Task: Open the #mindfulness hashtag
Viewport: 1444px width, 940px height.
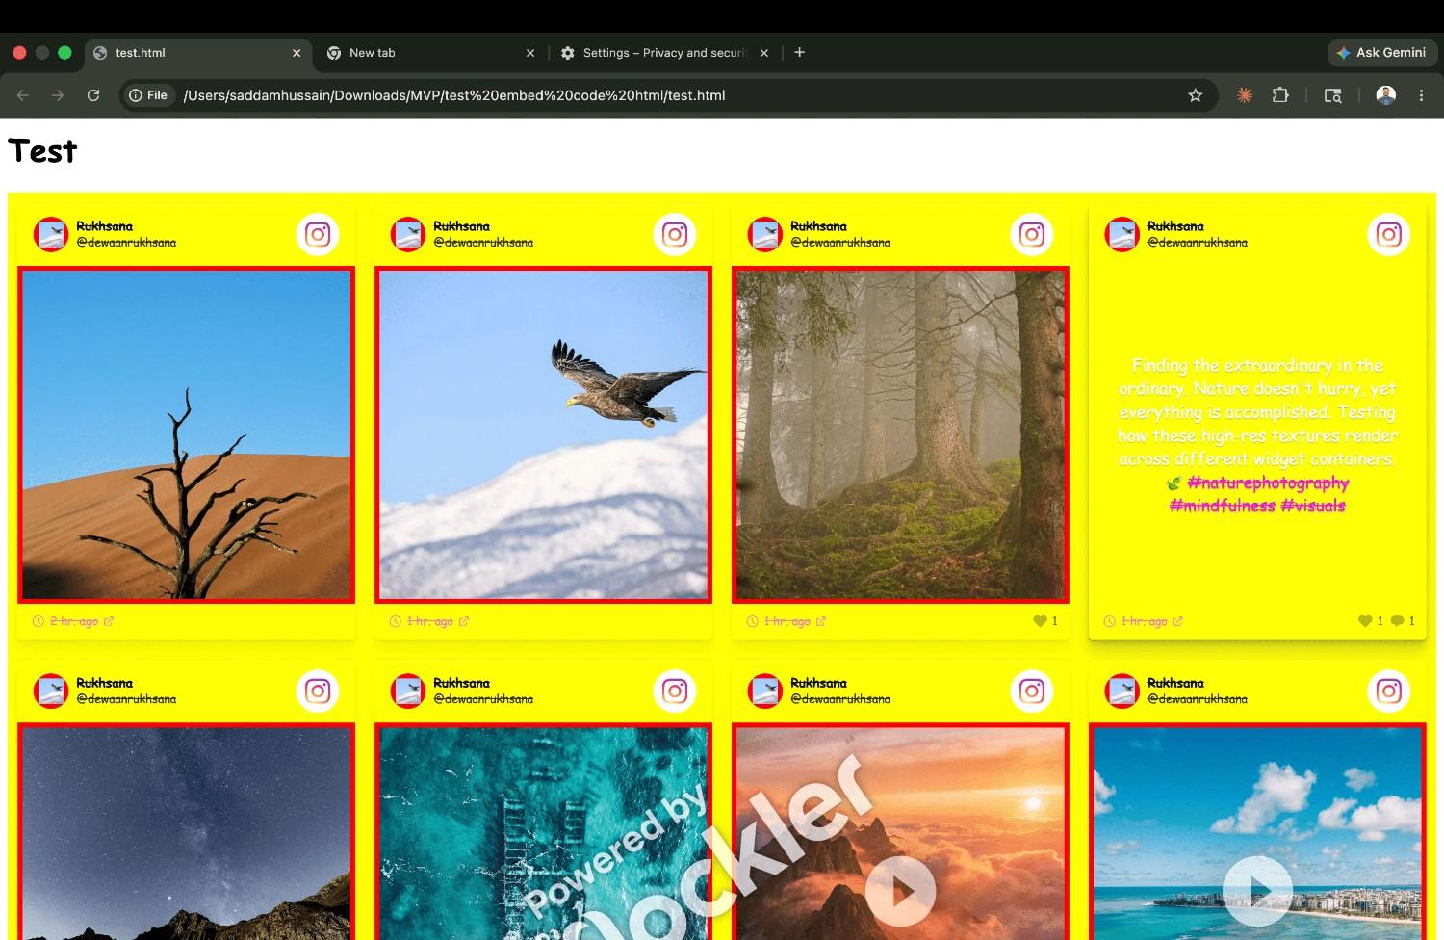Action: 1222,506
